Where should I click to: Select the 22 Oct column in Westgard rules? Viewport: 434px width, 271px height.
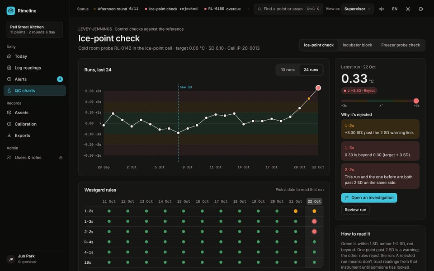point(314,201)
